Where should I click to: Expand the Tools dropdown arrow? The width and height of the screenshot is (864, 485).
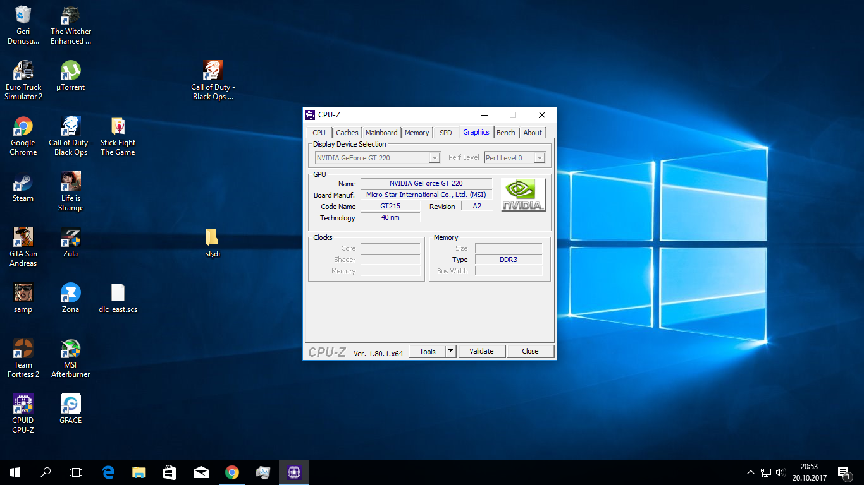[x=450, y=351]
